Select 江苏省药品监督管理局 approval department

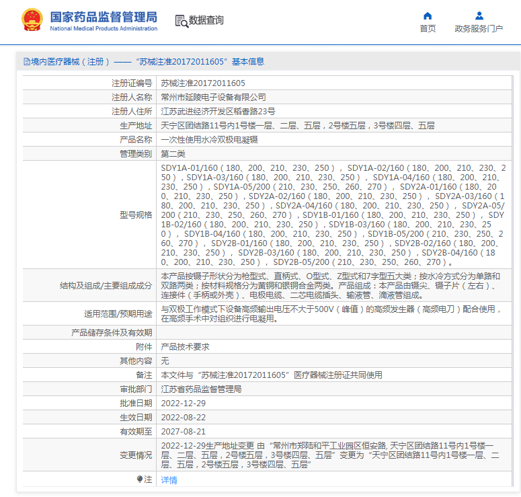pyautogui.click(x=202, y=389)
